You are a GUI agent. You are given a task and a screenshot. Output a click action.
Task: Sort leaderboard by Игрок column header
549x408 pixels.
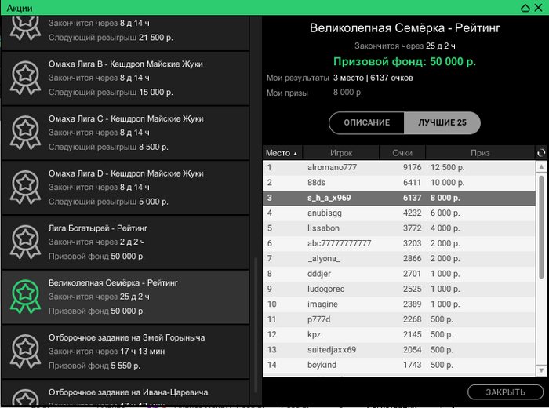341,153
